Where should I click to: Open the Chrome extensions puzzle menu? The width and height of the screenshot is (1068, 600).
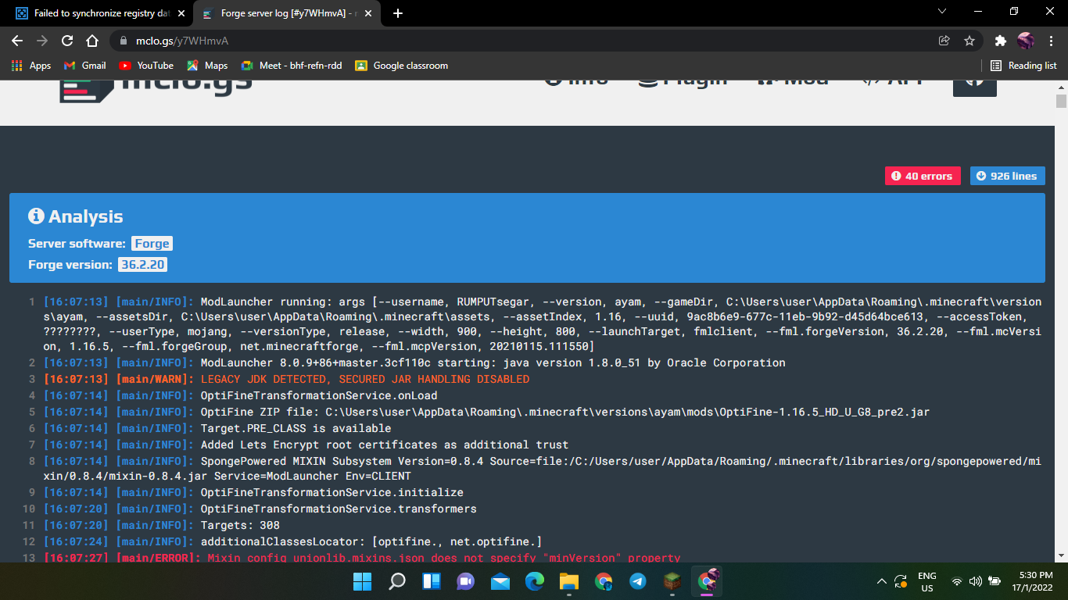(1000, 41)
